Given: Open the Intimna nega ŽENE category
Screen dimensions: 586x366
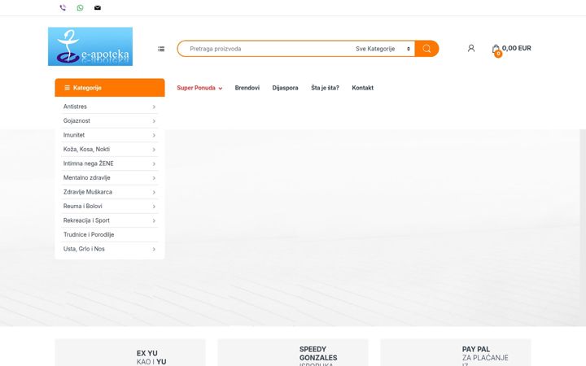Looking at the screenshot, I should click(88, 163).
